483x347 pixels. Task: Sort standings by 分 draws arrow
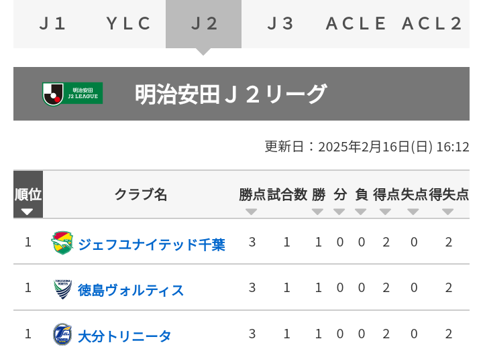[339, 212]
